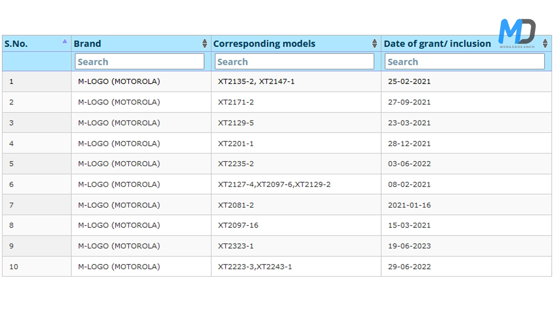
Task: Click Date of grant sort icon
Action: (545, 44)
